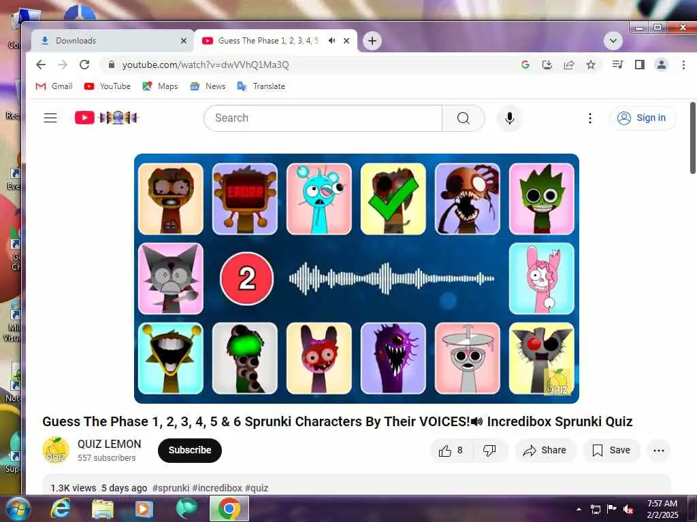This screenshot has width=697, height=522.
Task: Click the share page icon in address bar
Action: coord(569,65)
